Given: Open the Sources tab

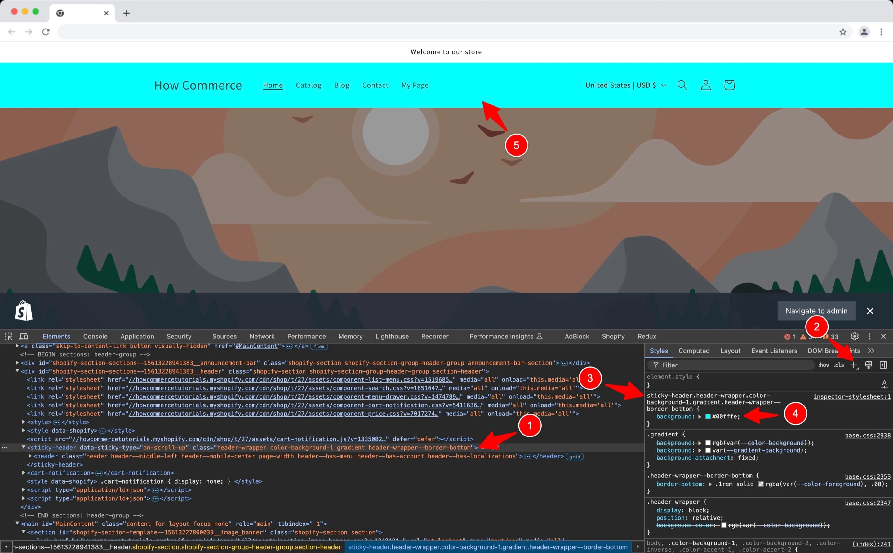Looking at the screenshot, I should click(224, 337).
